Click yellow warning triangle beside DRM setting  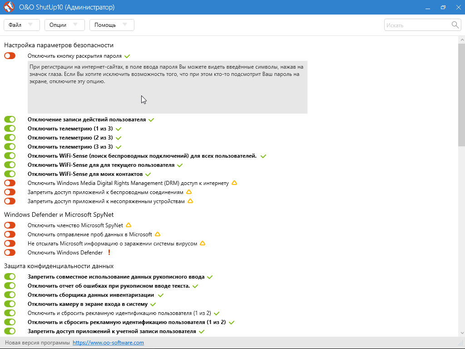[234, 183]
